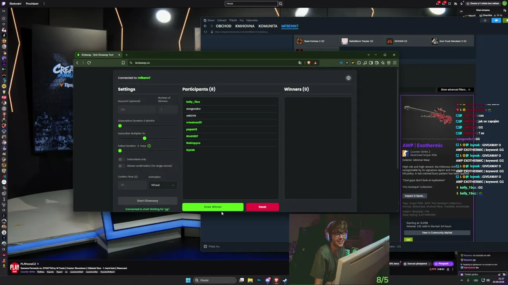Select participant Robinpyco

193,143
